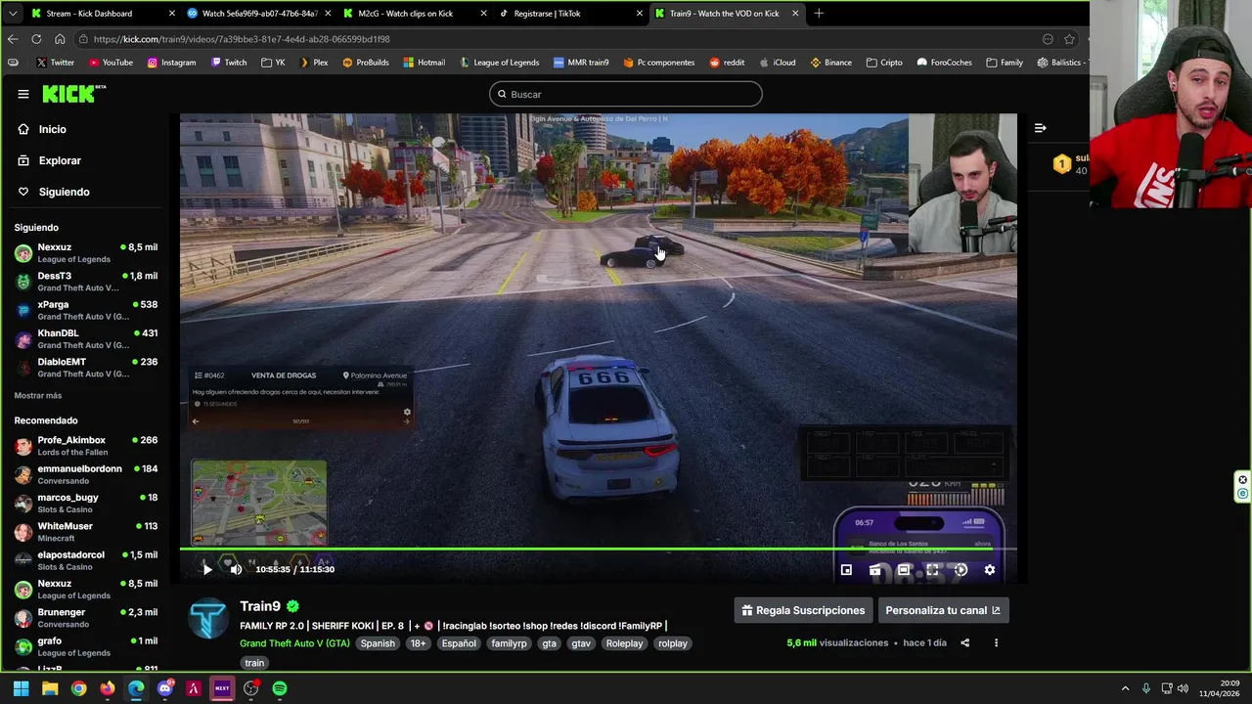The image size is (1252, 704).
Task: Open YouTube bookmark
Action: (x=111, y=63)
